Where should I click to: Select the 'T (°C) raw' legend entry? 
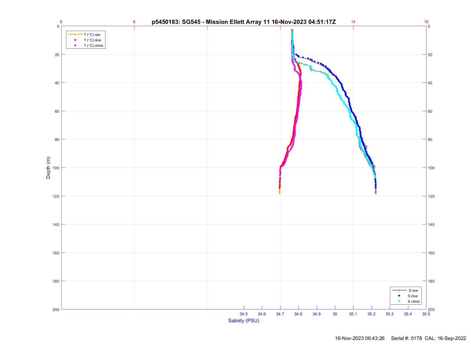pyautogui.click(x=85, y=35)
